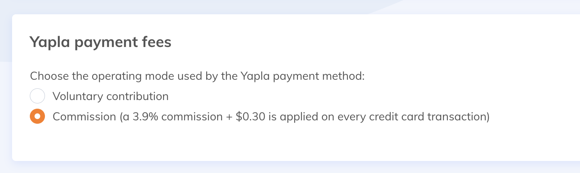Click the empty unselected radio circle

[37, 96]
